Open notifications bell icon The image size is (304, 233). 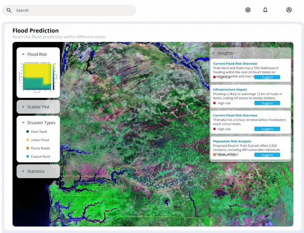[265, 10]
